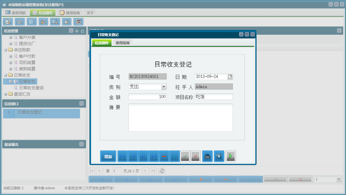
Task: Collapse the right content panel chevron
Action: (339, 31)
